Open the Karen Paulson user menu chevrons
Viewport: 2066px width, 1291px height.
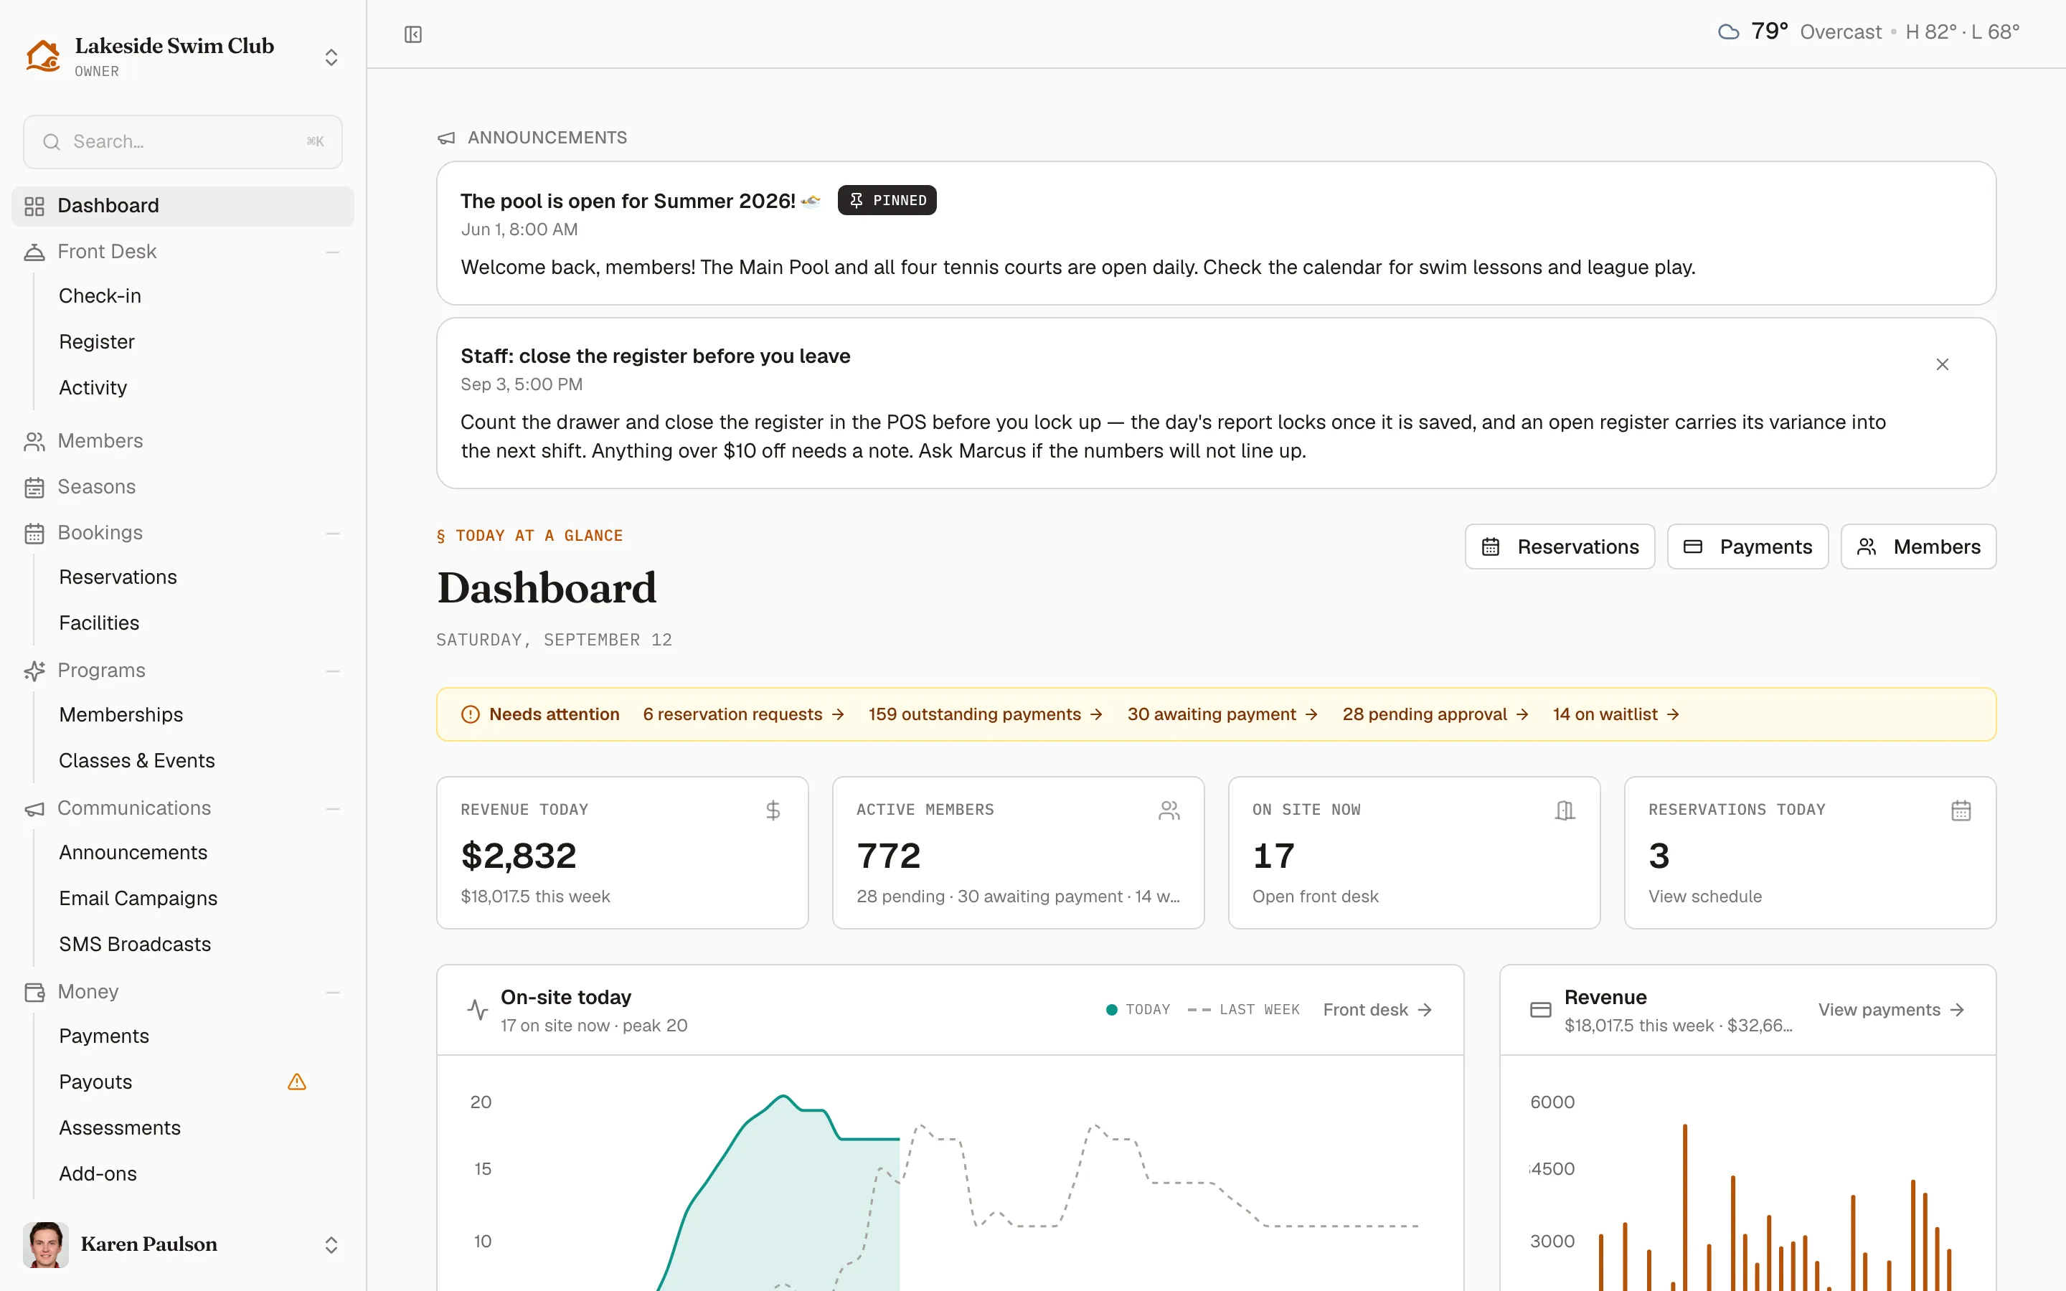point(331,1245)
